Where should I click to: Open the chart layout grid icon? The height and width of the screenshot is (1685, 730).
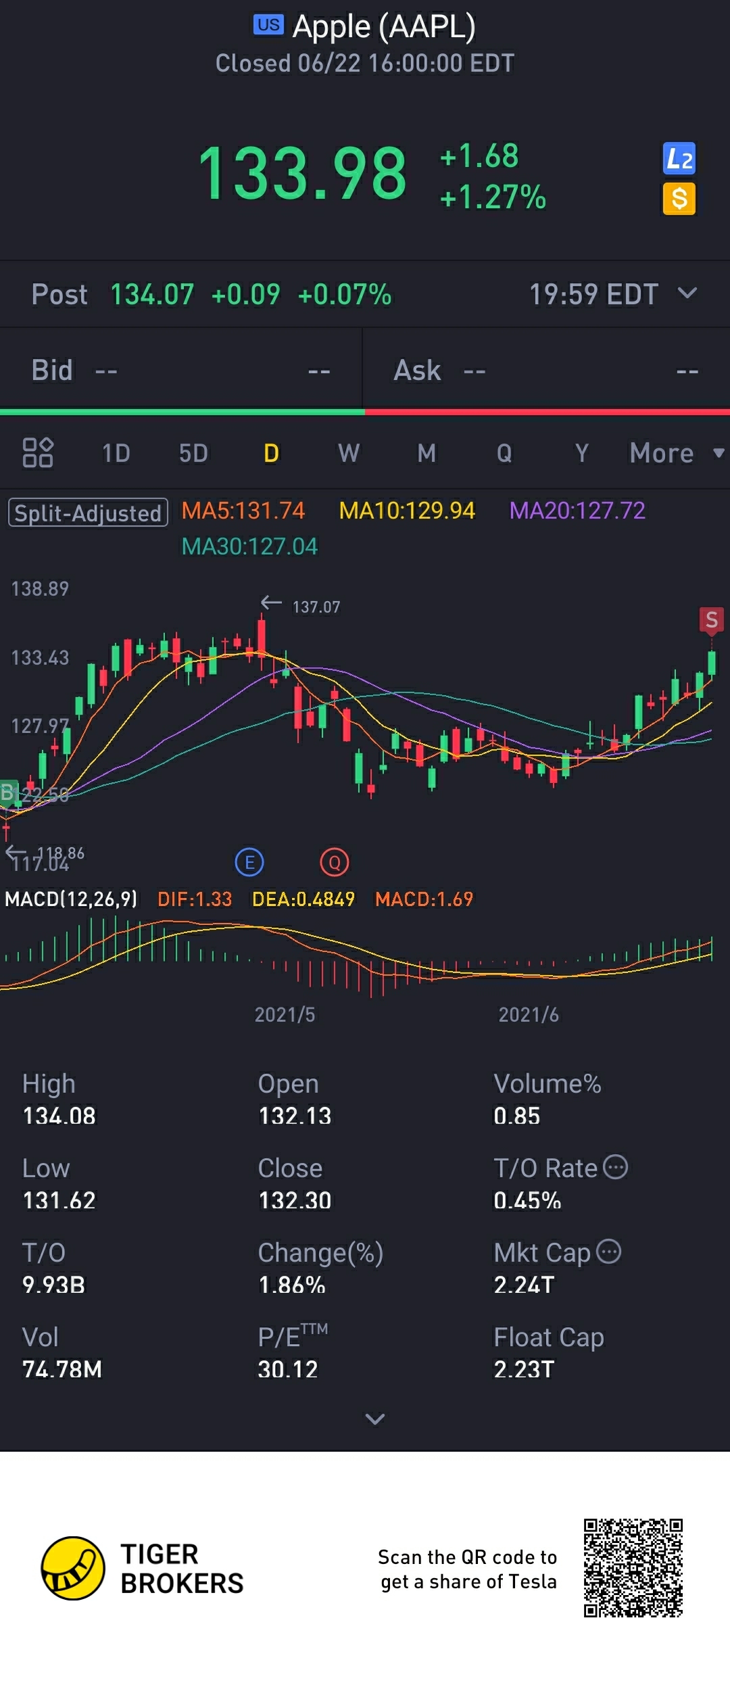38,452
